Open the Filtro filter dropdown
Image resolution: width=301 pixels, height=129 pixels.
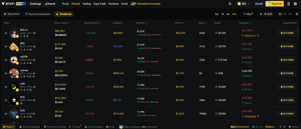click(x=248, y=14)
